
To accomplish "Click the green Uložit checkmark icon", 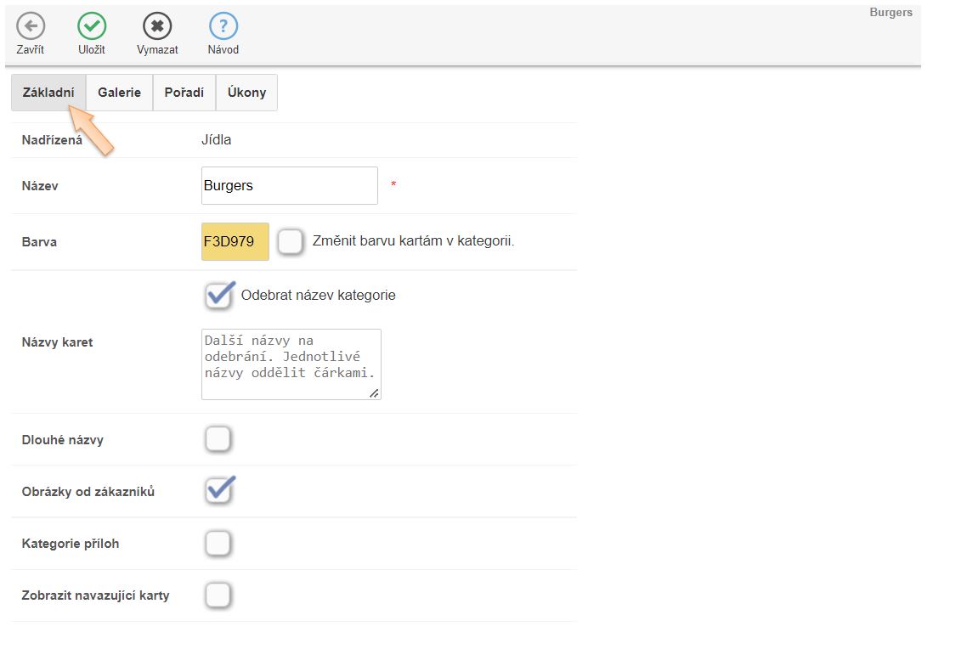I will (x=92, y=26).
